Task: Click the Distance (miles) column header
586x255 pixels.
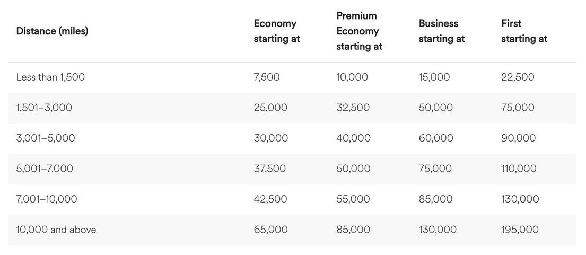Action: point(52,31)
